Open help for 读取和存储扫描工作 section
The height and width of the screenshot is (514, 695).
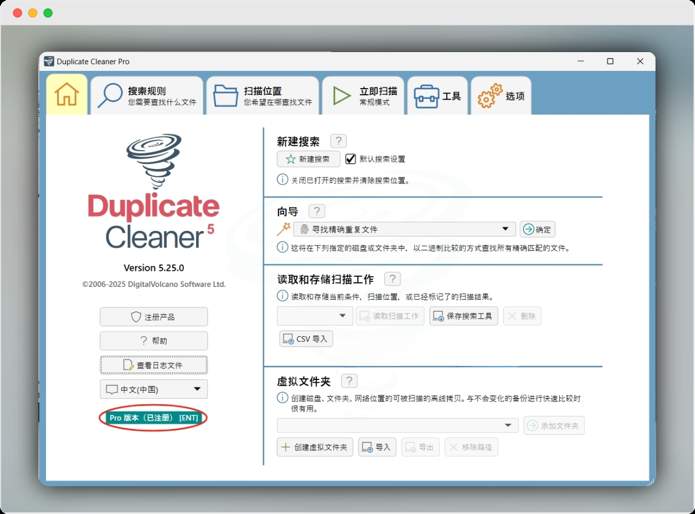tap(392, 279)
